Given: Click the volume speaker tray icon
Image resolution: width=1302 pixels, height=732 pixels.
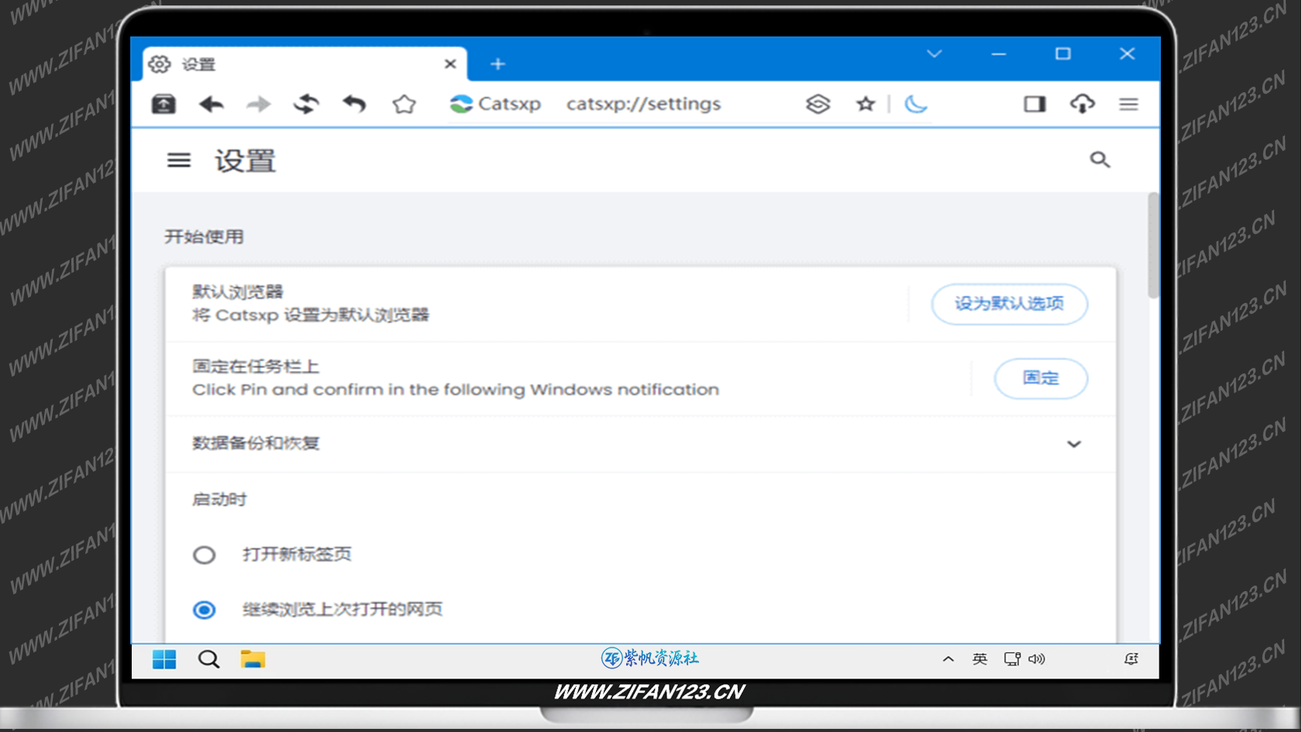Looking at the screenshot, I should (x=1037, y=659).
